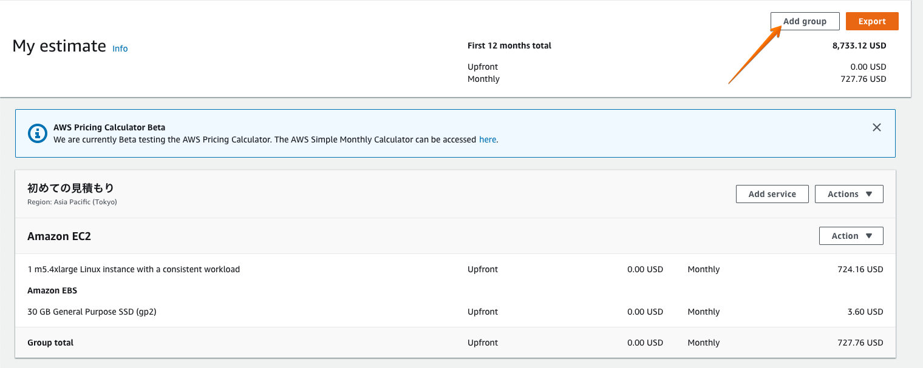This screenshot has height=368, width=923.
Task: Add service to the group
Action: [x=772, y=194]
